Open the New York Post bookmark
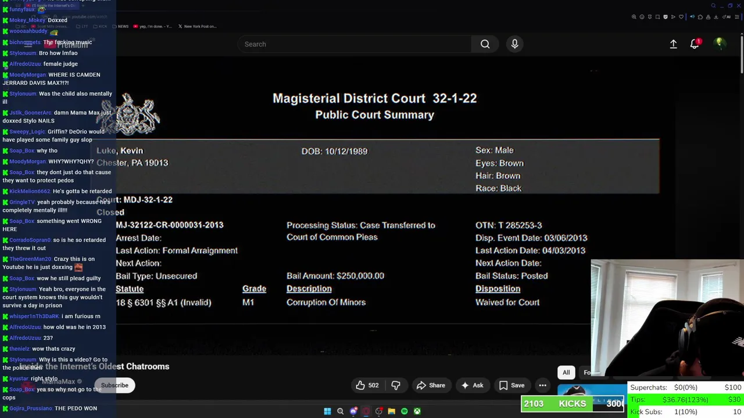The height and width of the screenshot is (418, 744). [x=198, y=26]
